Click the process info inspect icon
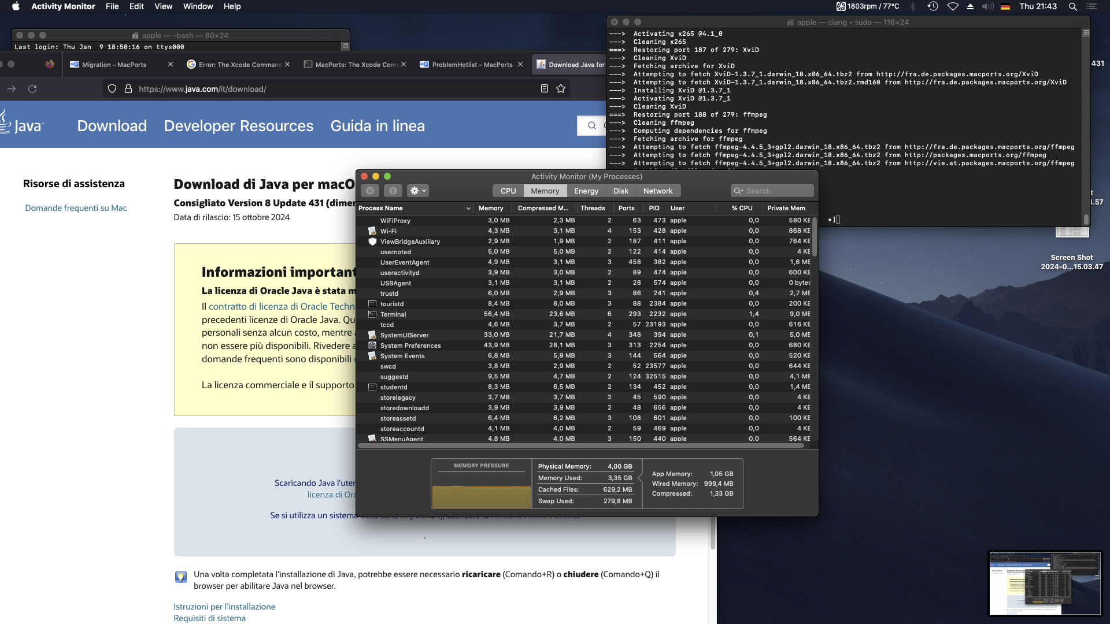The height and width of the screenshot is (624, 1110). 393,191
